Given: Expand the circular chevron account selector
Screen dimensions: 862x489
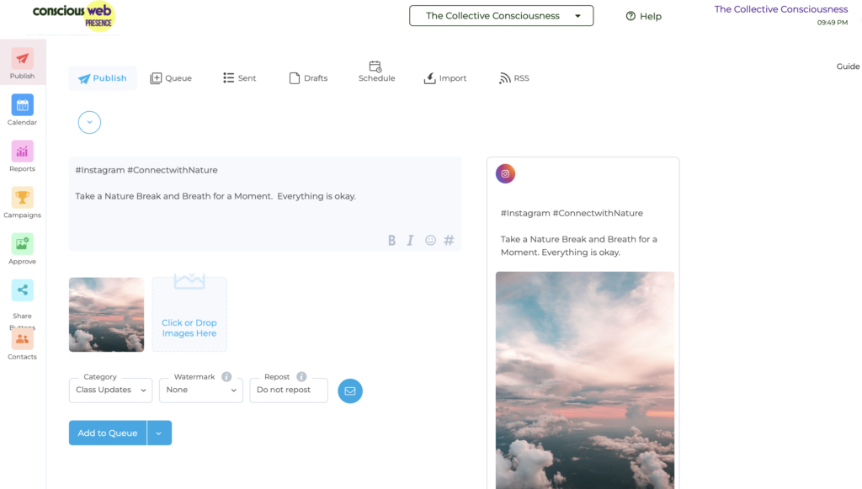Looking at the screenshot, I should (89, 122).
